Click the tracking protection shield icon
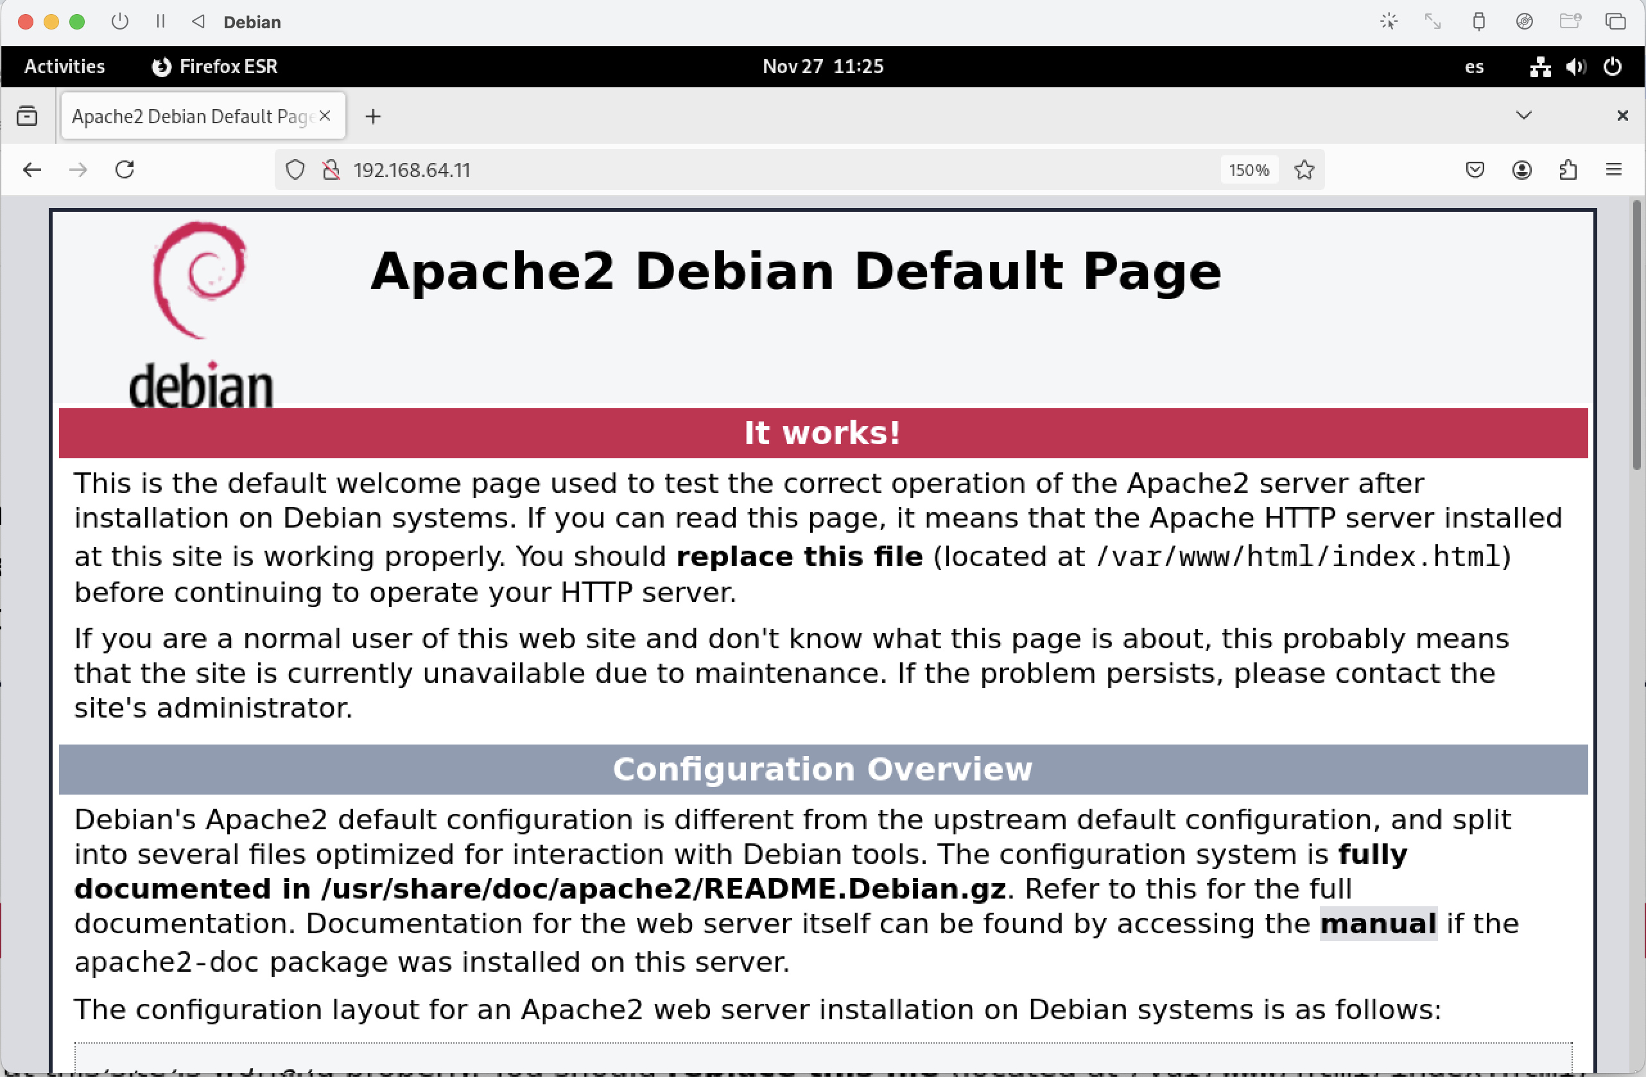Image resolution: width=1646 pixels, height=1077 pixels. click(295, 169)
